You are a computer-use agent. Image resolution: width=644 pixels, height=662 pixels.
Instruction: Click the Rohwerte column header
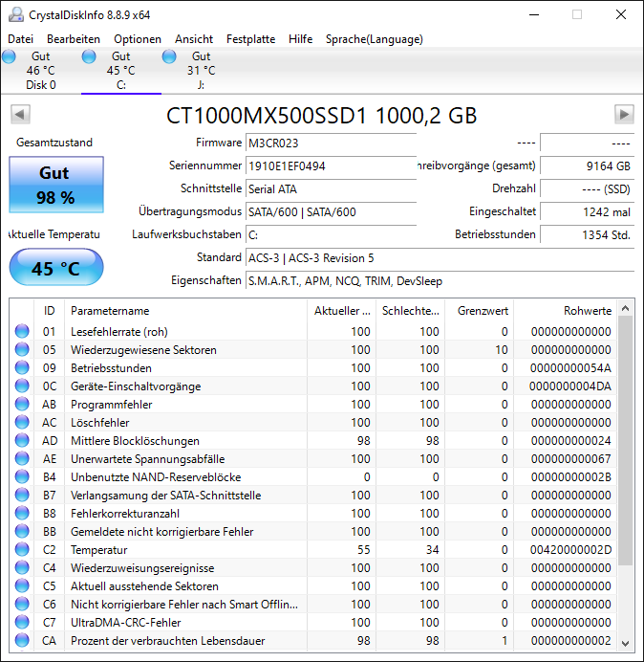click(x=565, y=311)
